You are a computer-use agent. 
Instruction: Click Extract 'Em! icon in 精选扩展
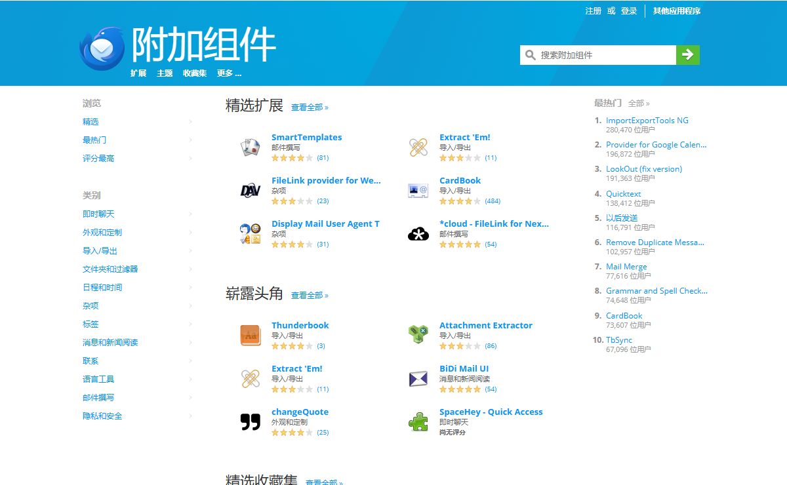pyautogui.click(x=418, y=147)
